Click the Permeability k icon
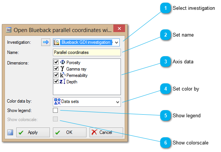Screen dimensions: 221x152 [63, 75]
